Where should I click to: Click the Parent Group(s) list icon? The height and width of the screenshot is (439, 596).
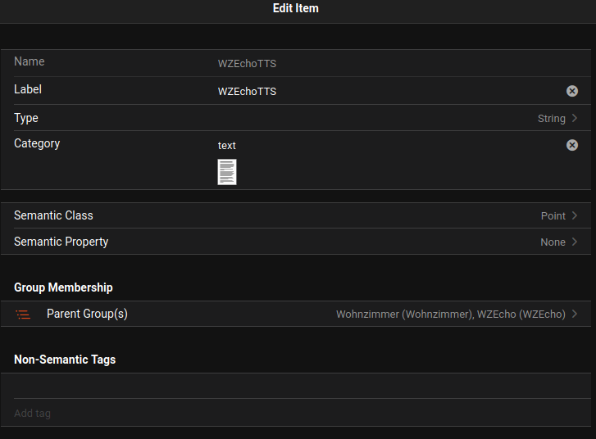coord(24,315)
